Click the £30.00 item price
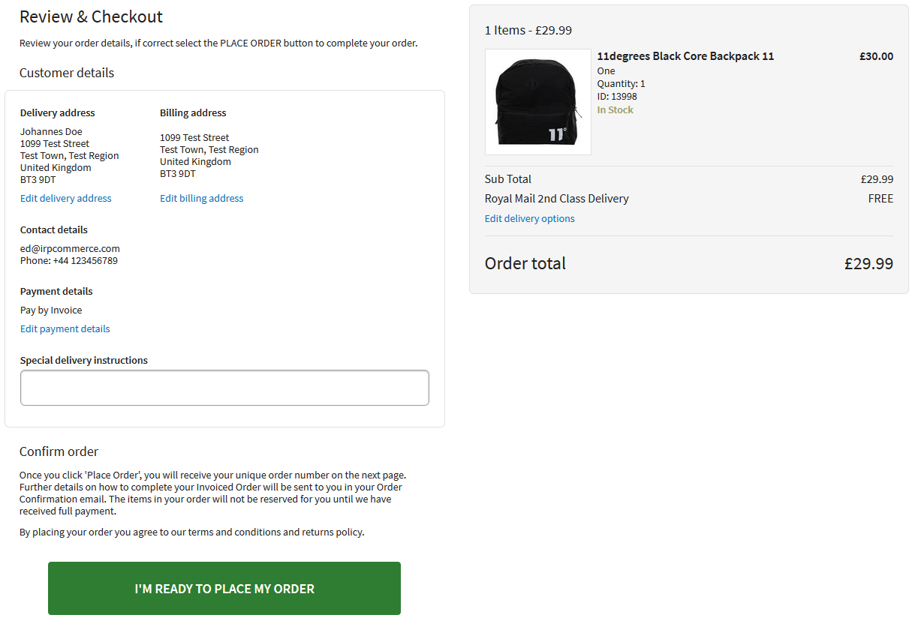Image resolution: width=912 pixels, height=618 pixels. (x=876, y=56)
